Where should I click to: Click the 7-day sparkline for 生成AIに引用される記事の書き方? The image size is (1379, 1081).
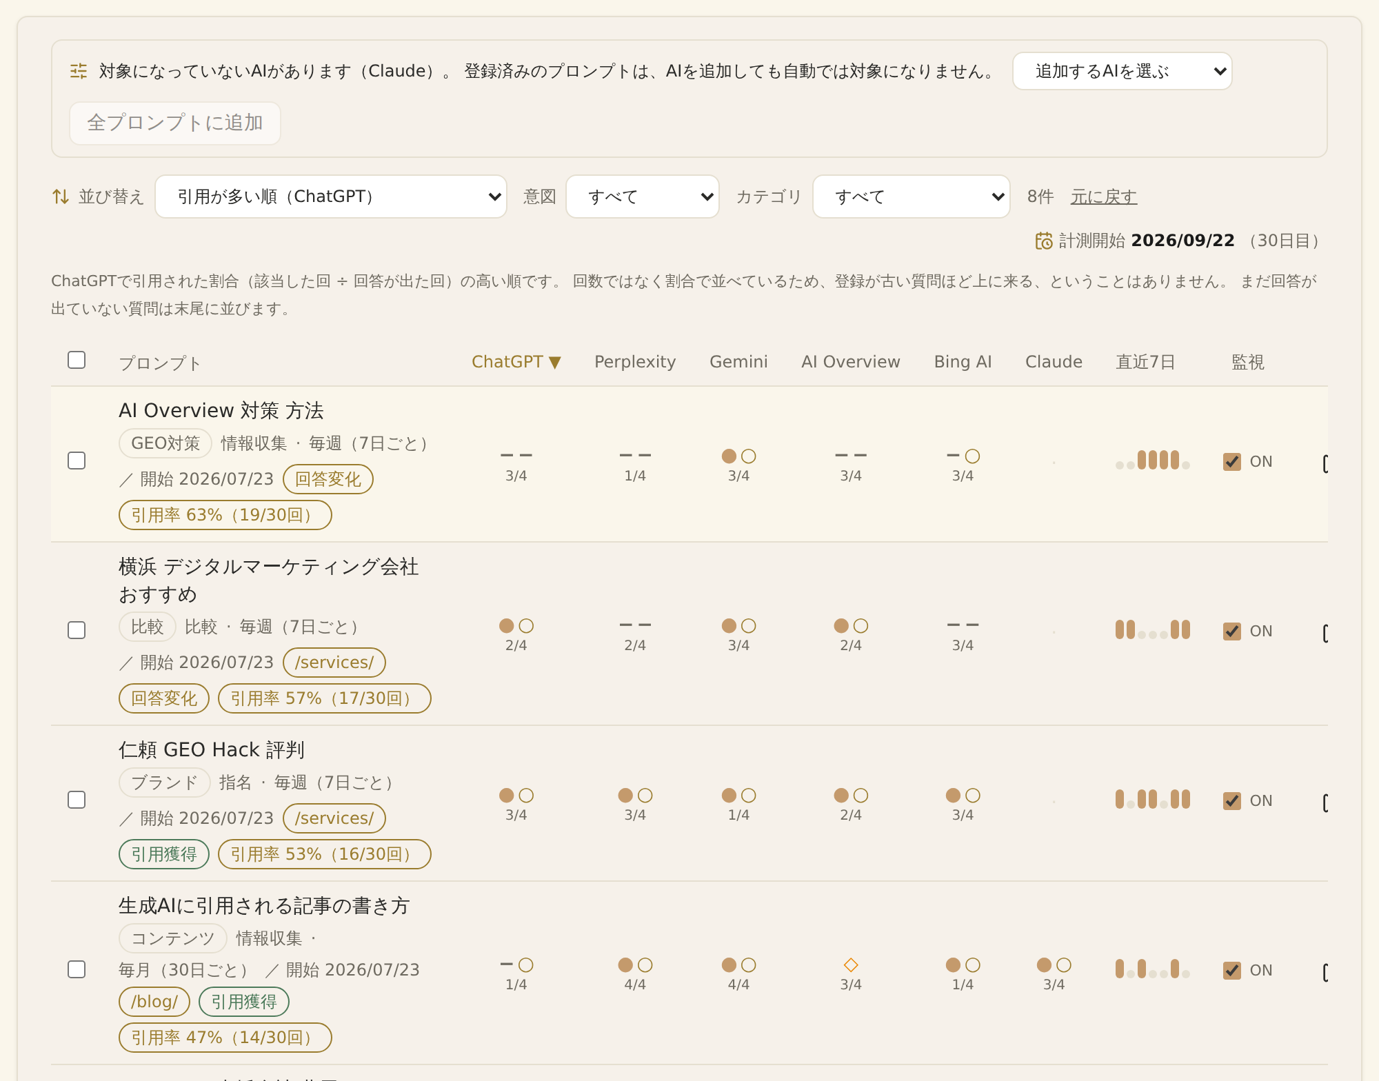coord(1152,969)
